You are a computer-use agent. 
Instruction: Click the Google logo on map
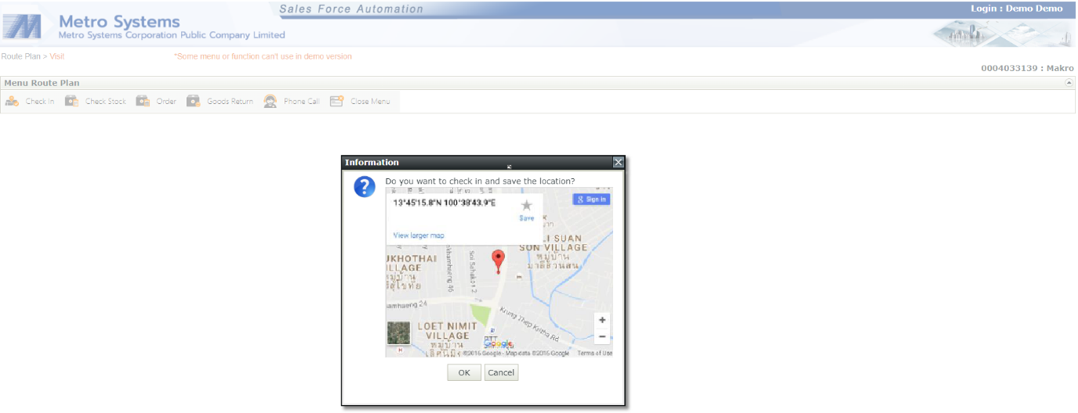tap(498, 343)
